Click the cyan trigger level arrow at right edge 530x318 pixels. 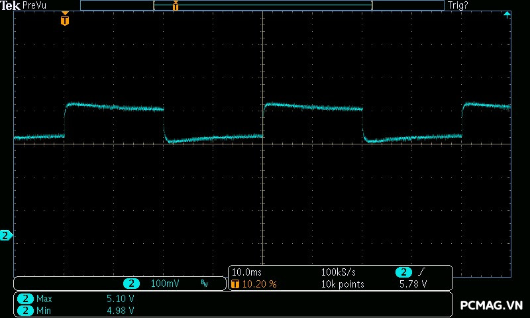click(x=507, y=15)
